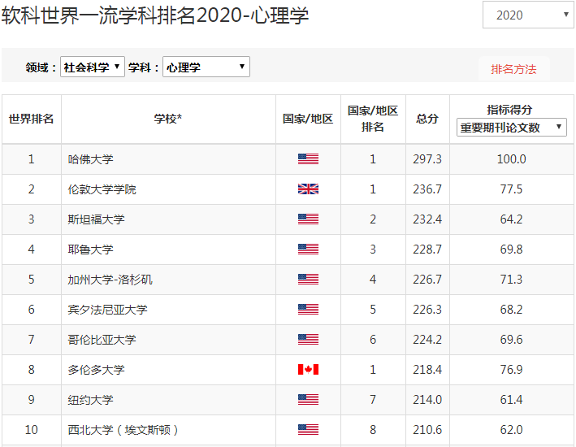This screenshot has width=576, height=447.
Task: Click the US flag for 西北大学
Action: pyautogui.click(x=308, y=430)
